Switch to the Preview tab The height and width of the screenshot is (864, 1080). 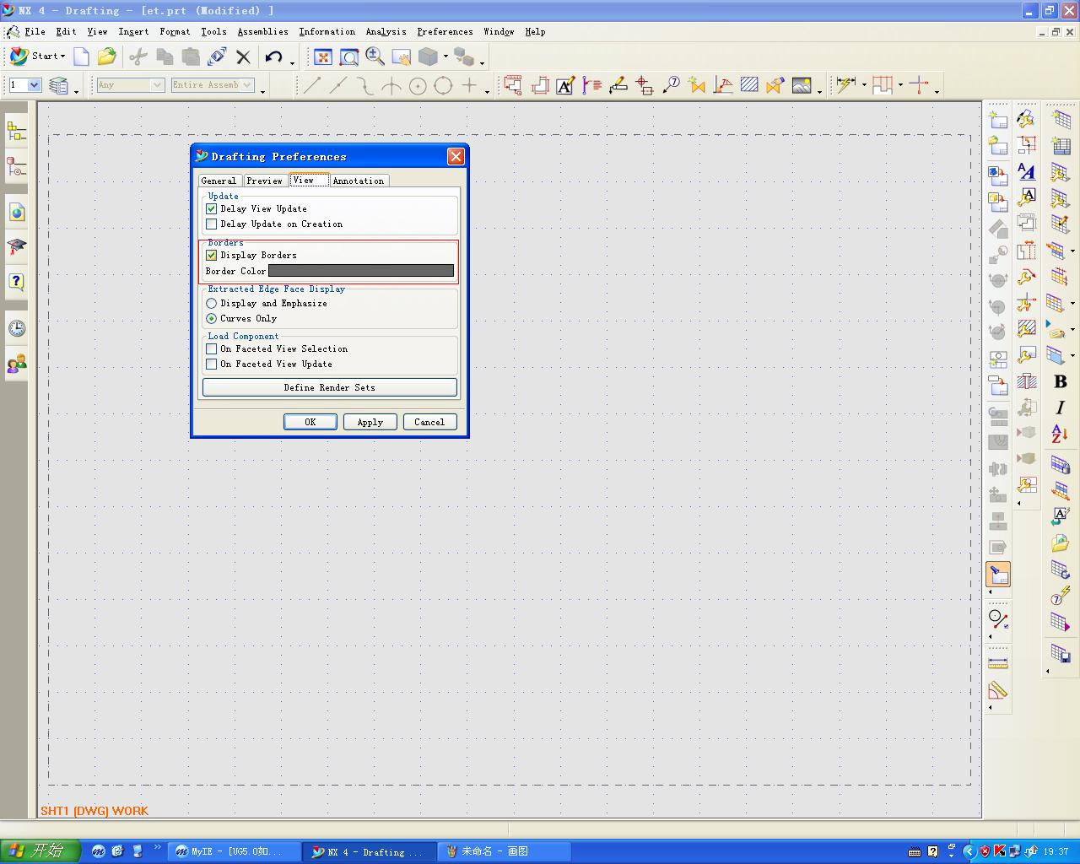pyautogui.click(x=264, y=181)
